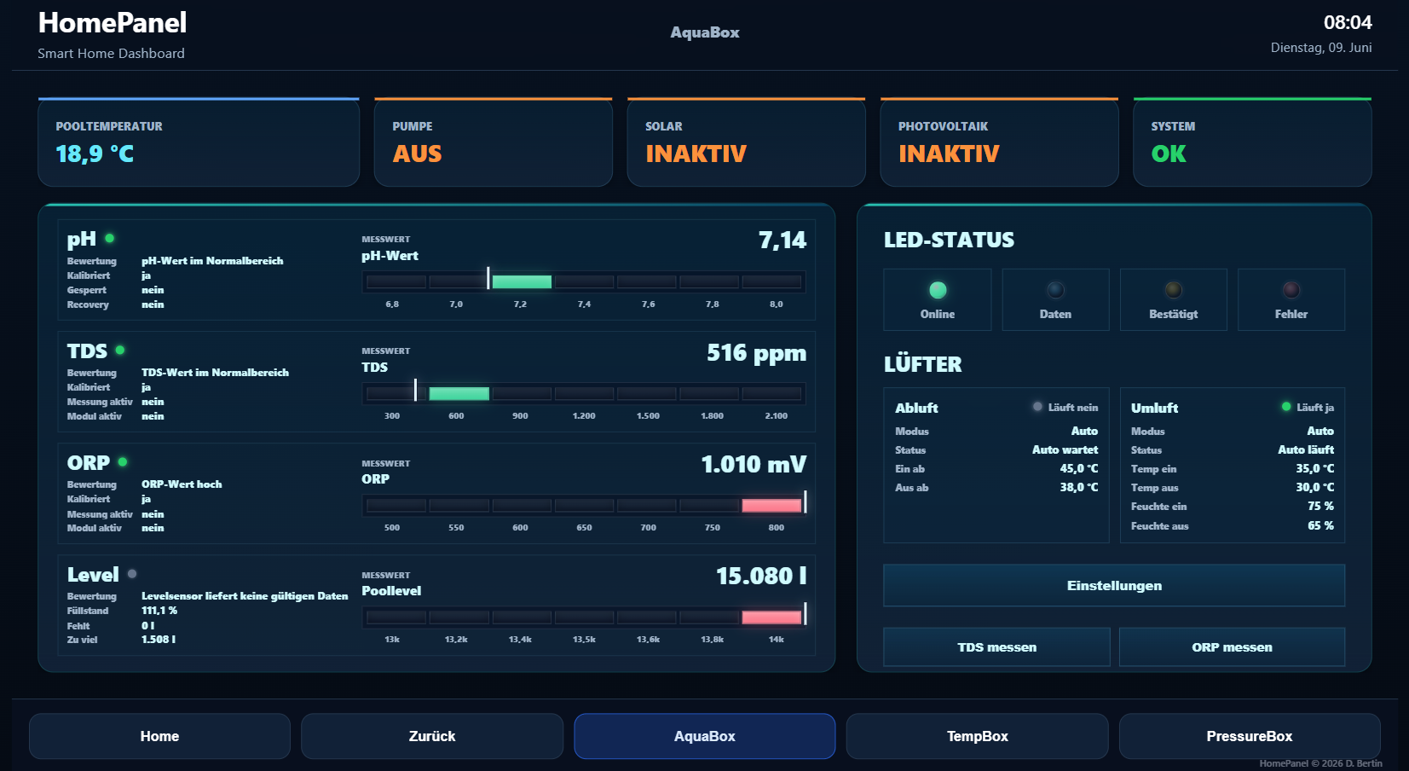Click the green status dot beside pH
Image resolution: width=1409 pixels, height=771 pixels.
(x=110, y=238)
